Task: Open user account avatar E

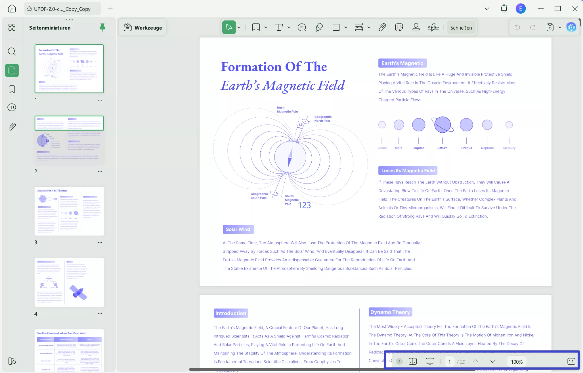Action: point(521,9)
